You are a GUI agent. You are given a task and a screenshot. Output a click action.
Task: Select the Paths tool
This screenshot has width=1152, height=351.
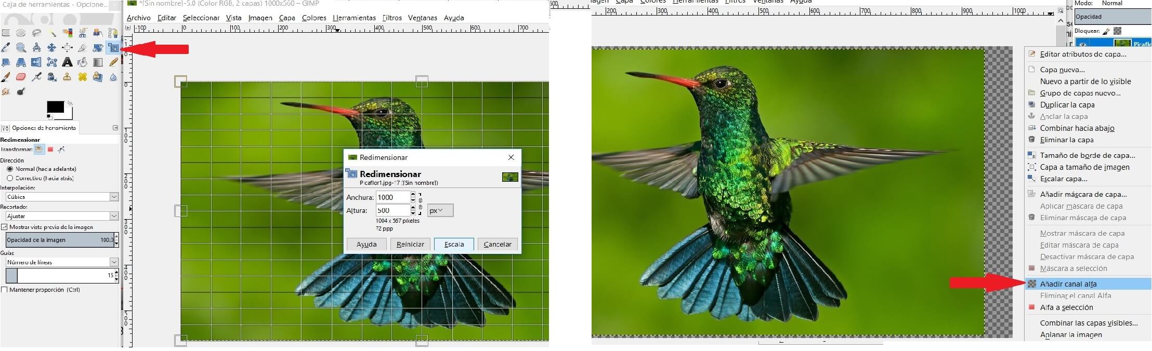[x=113, y=33]
